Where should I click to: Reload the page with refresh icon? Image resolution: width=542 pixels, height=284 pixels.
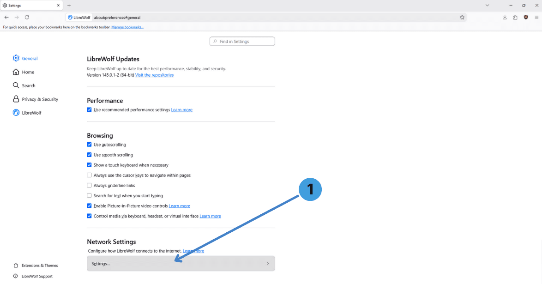[27, 17]
